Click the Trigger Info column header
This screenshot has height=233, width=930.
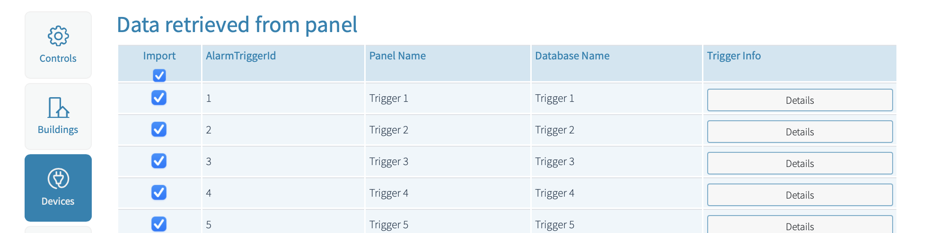(x=734, y=56)
